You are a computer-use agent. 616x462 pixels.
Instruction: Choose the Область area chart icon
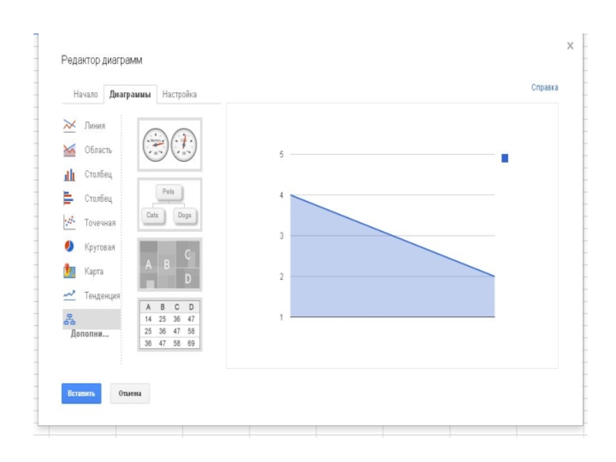(70, 149)
